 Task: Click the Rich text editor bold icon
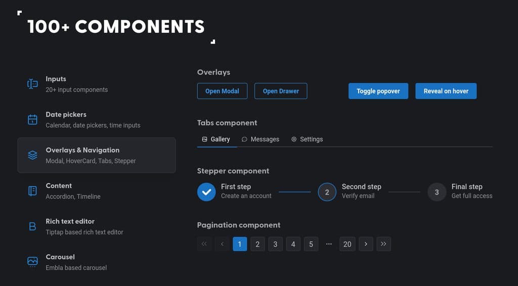click(32, 226)
